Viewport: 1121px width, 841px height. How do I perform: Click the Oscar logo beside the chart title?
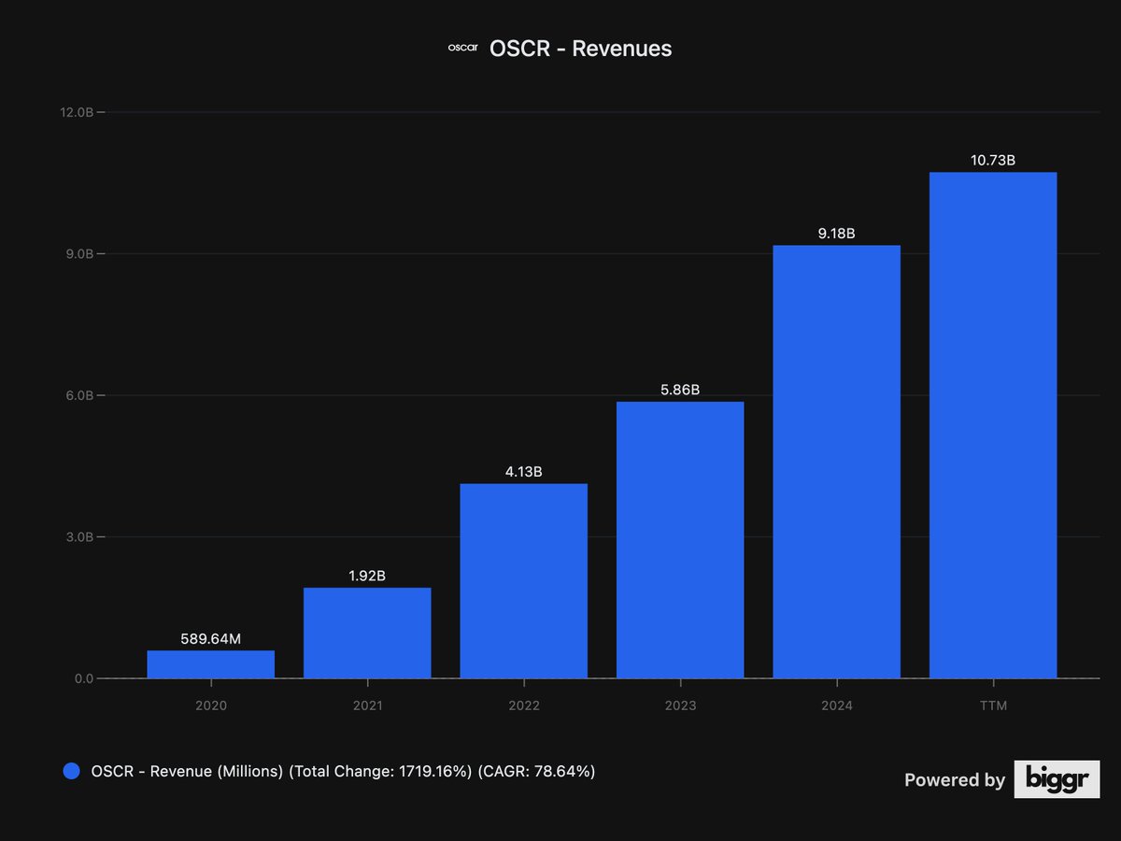463,48
